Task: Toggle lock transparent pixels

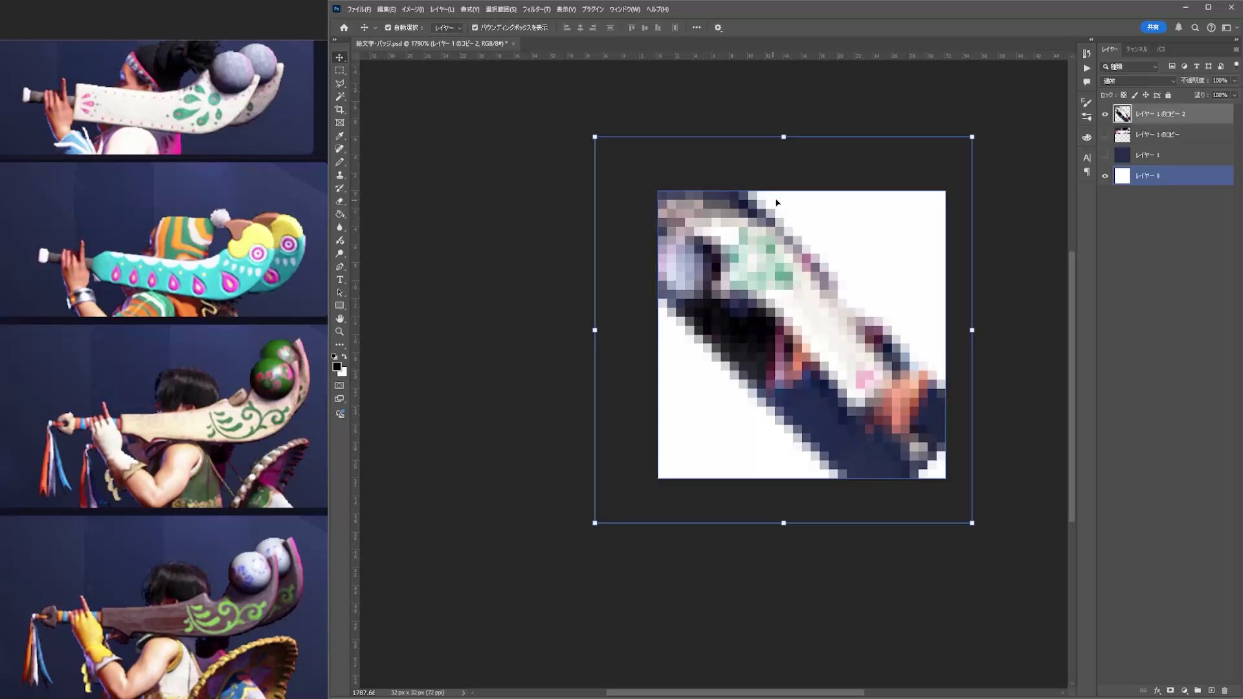Action: click(x=1123, y=95)
